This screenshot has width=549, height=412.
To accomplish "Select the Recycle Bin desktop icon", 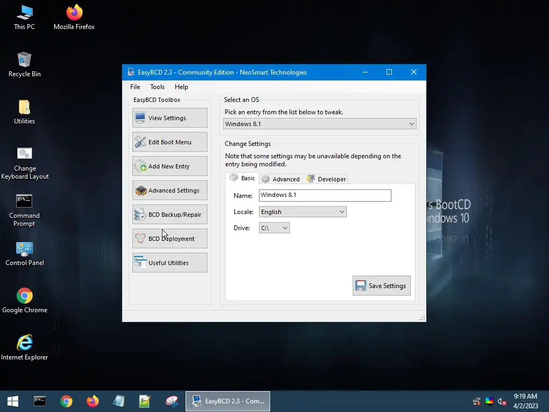I will 25,65.
